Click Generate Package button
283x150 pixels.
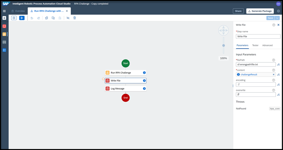pos(260,11)
